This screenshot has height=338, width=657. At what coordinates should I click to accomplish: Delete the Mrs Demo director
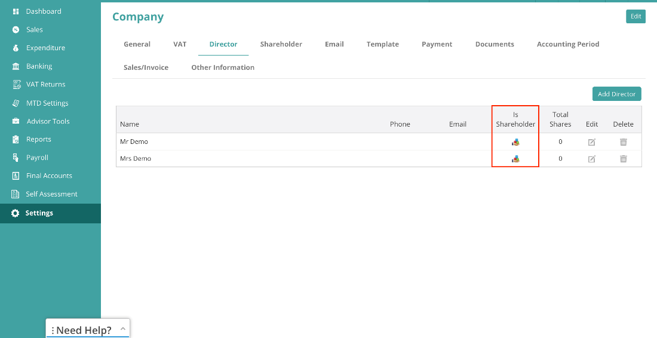624,159
